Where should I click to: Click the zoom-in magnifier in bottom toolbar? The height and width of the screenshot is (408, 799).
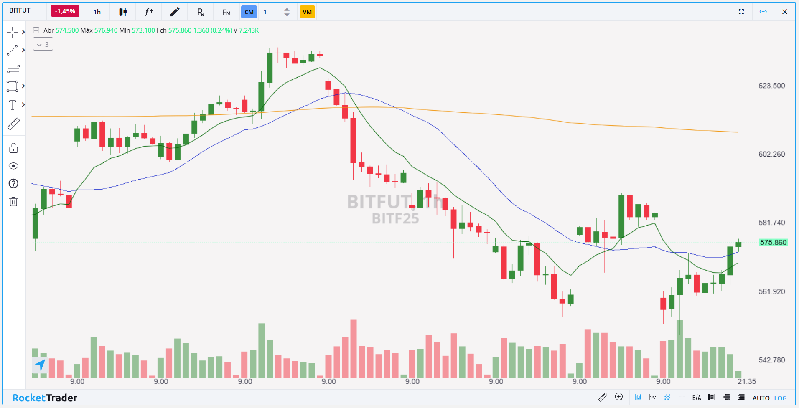pyautogui.click(x=619, y=397)
